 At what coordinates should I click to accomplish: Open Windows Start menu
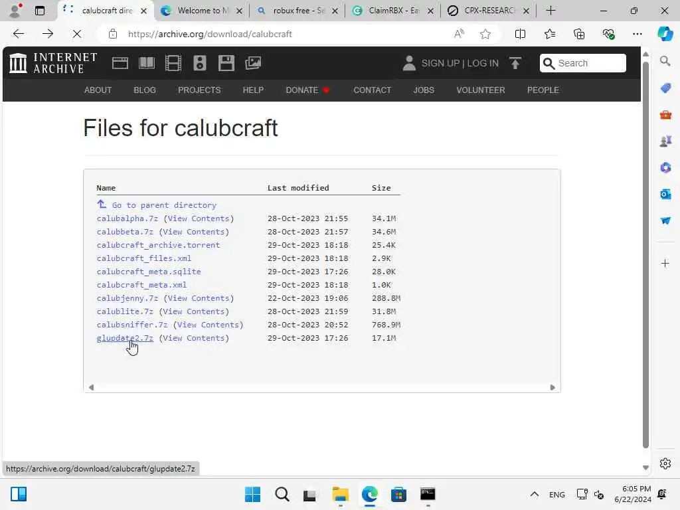252,494
